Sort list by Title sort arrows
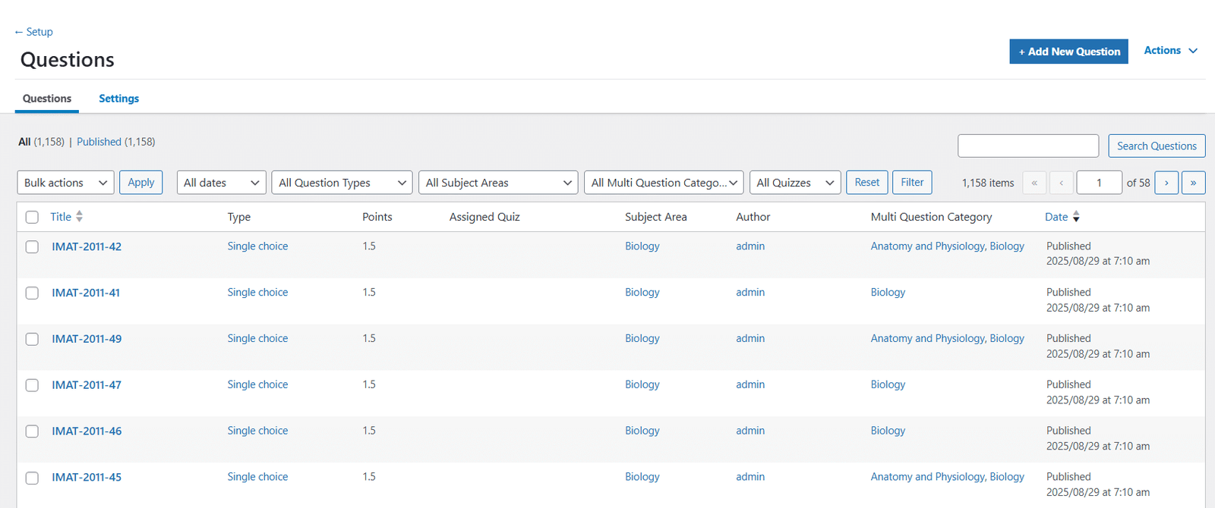 coord(79,217)
